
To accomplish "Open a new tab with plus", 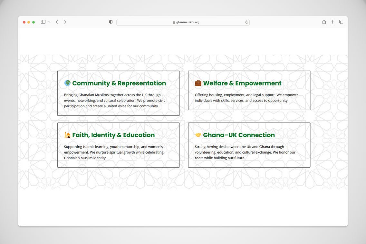I will pyautogui.click(x=332, y=22).
